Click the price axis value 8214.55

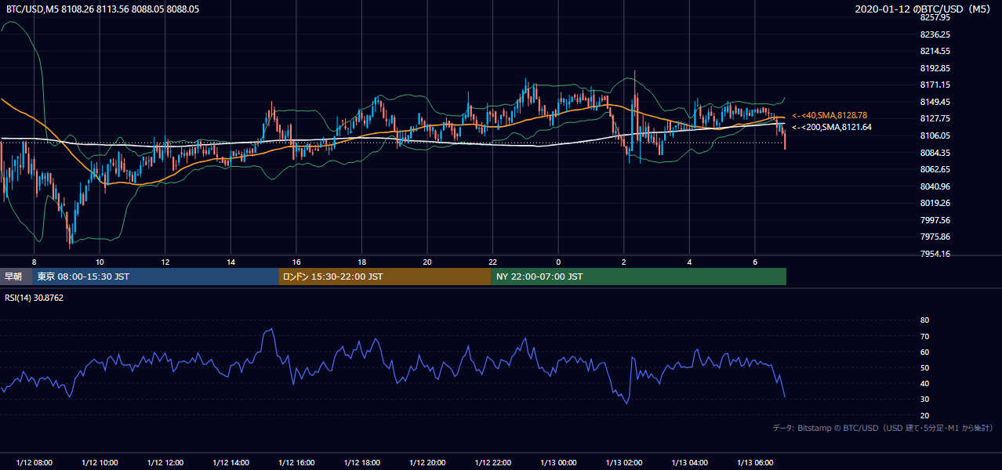click(935, 51)
